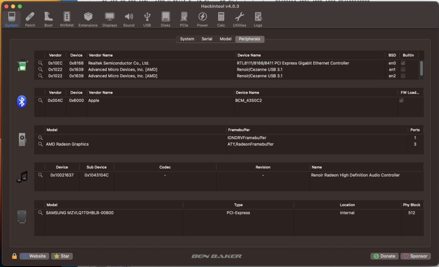
Task: Select SAMSUNG MZVLQ1T0HBLB-00B00 drive model
Action: click(x=80, y=213)
